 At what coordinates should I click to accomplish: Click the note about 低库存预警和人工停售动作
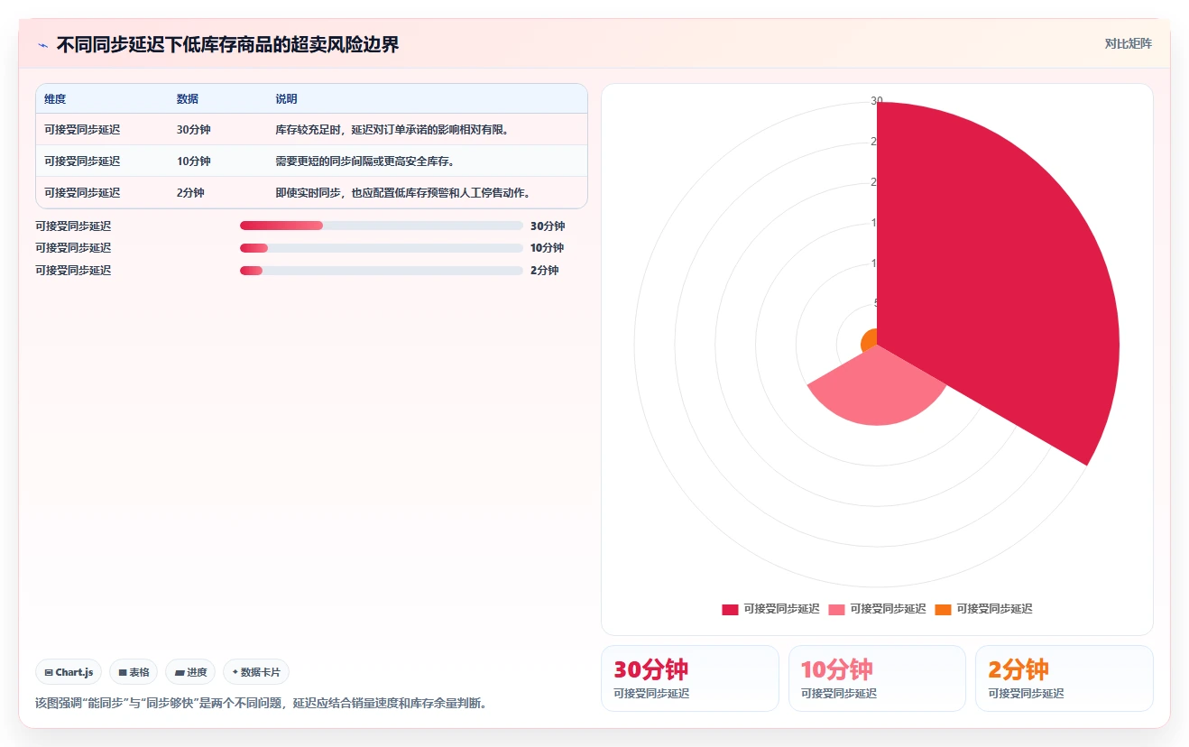click(x=403, y=193)
